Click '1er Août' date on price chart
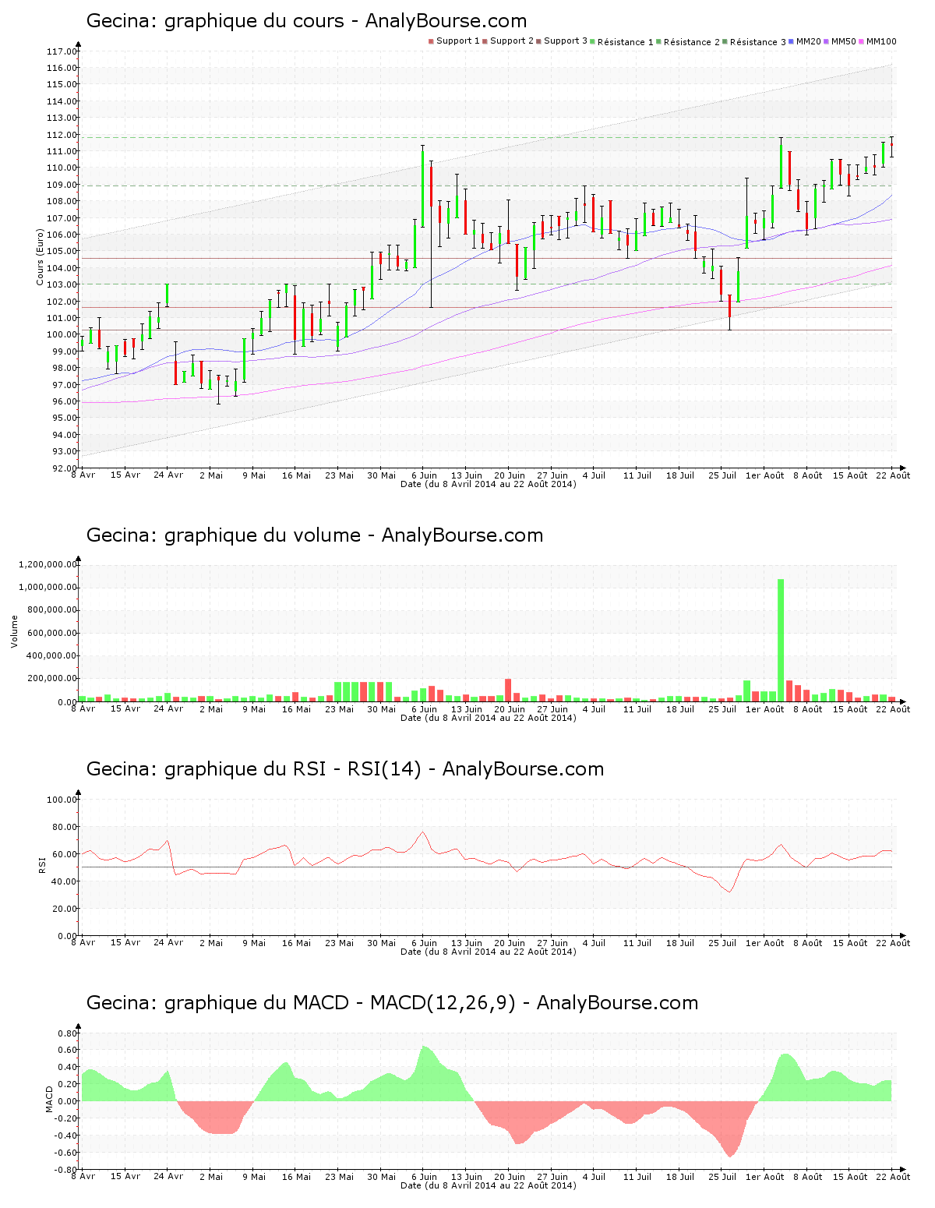The image size is (935, 1208). coord(765,475)
